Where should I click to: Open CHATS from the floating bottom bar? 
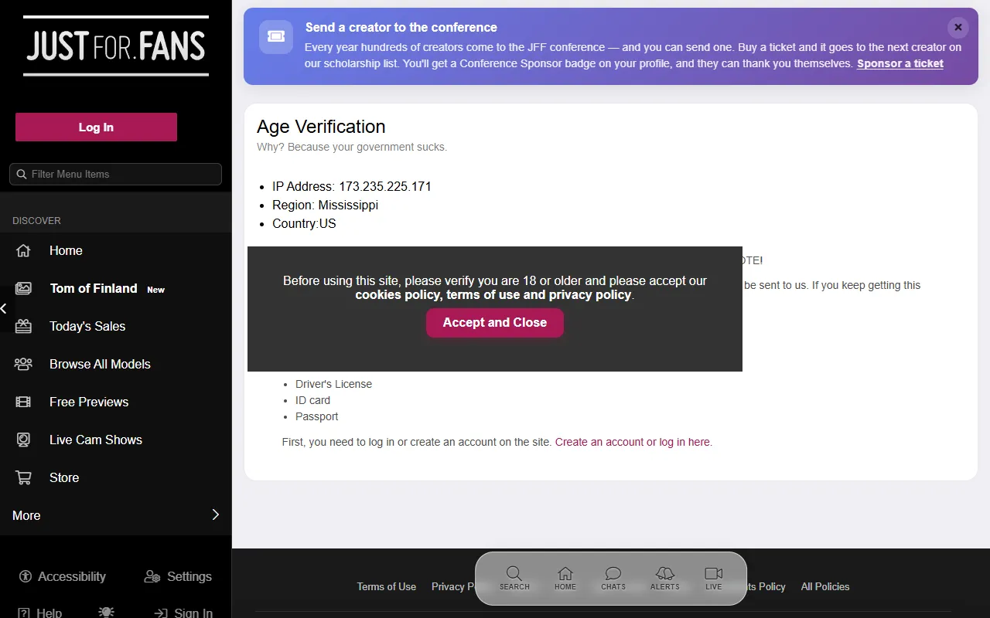(x=613, y=578)
